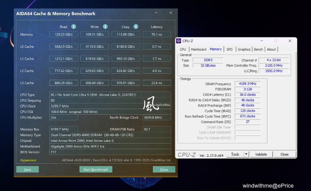Click the Memory Latency value 76.1 ns
Viewport: 311px width, 191px height.
[157, 34]
